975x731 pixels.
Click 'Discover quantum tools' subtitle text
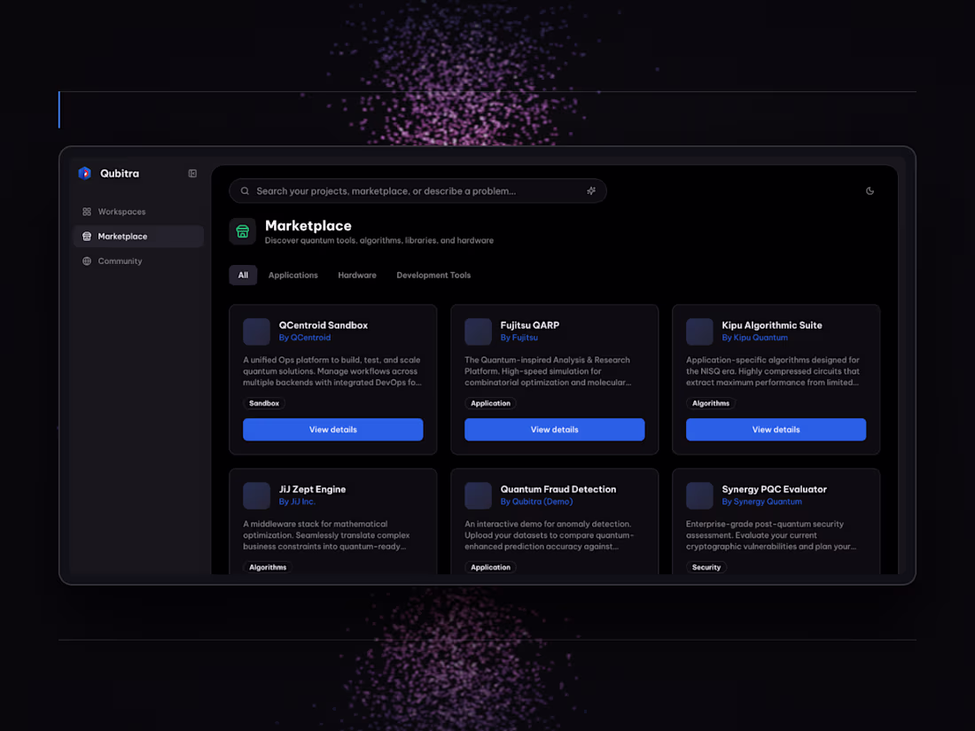(379, 240)
